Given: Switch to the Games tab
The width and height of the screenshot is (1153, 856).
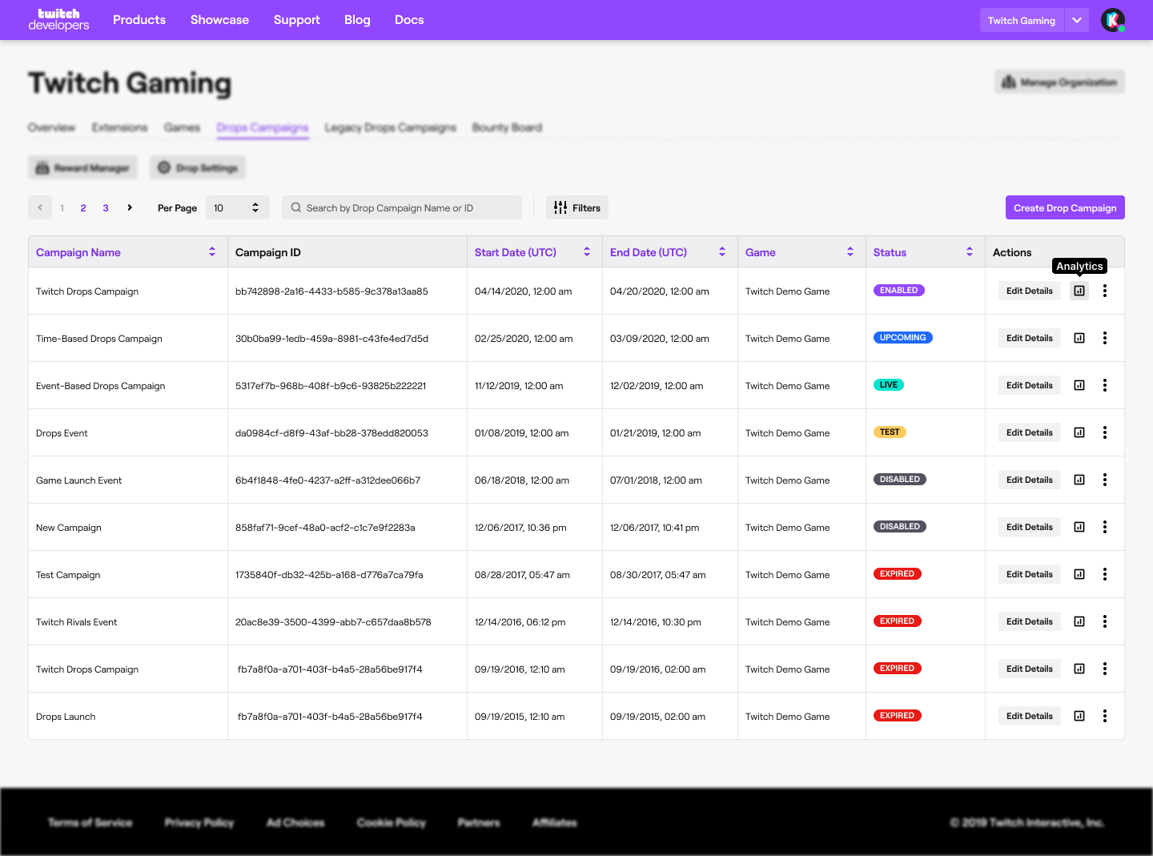Looking at the screenshot, I should 182,127.
